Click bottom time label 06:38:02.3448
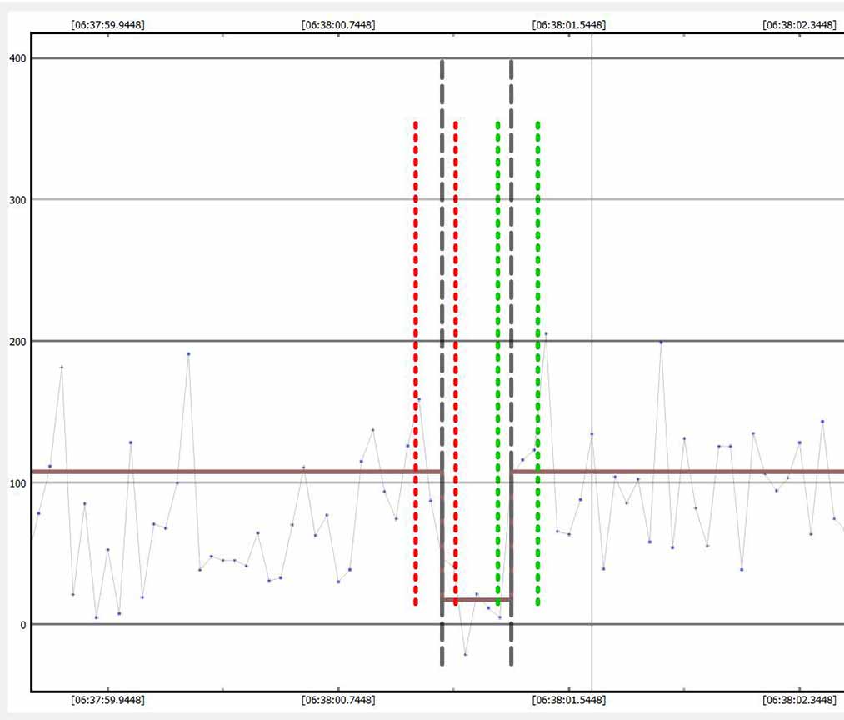The image size is (844, 720). (798, 700)
